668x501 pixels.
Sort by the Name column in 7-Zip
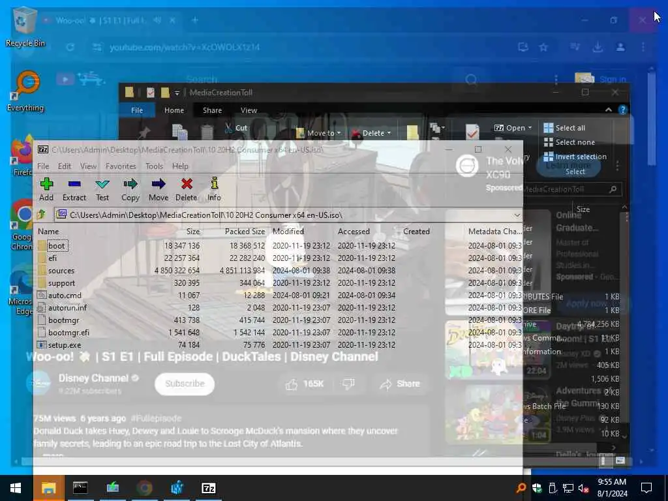pos(48,232)
